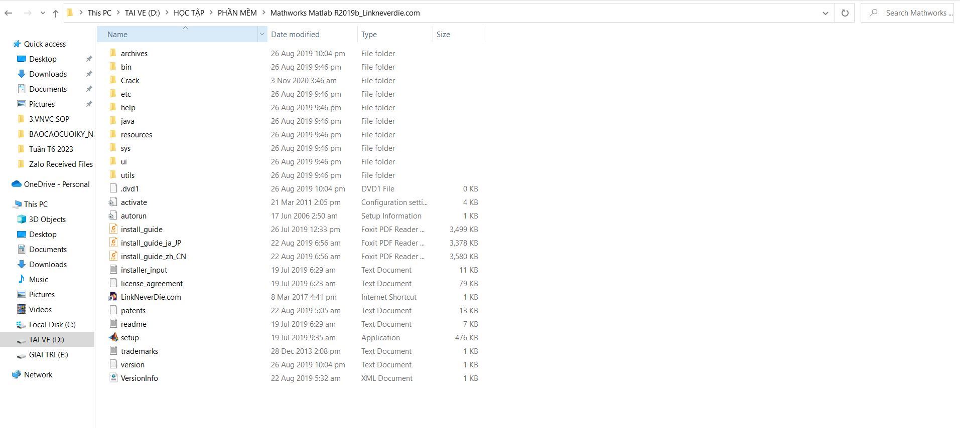Sort files by the Size column header
The height and width of the screenshot is (428, 960).
tap(443, 34)
